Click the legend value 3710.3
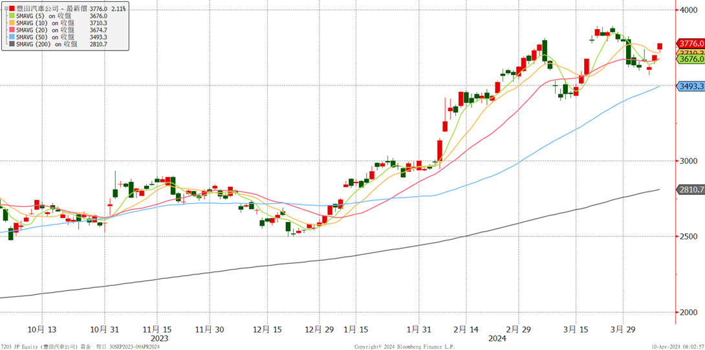The image size is (705, 350). (x=98, y=23)
